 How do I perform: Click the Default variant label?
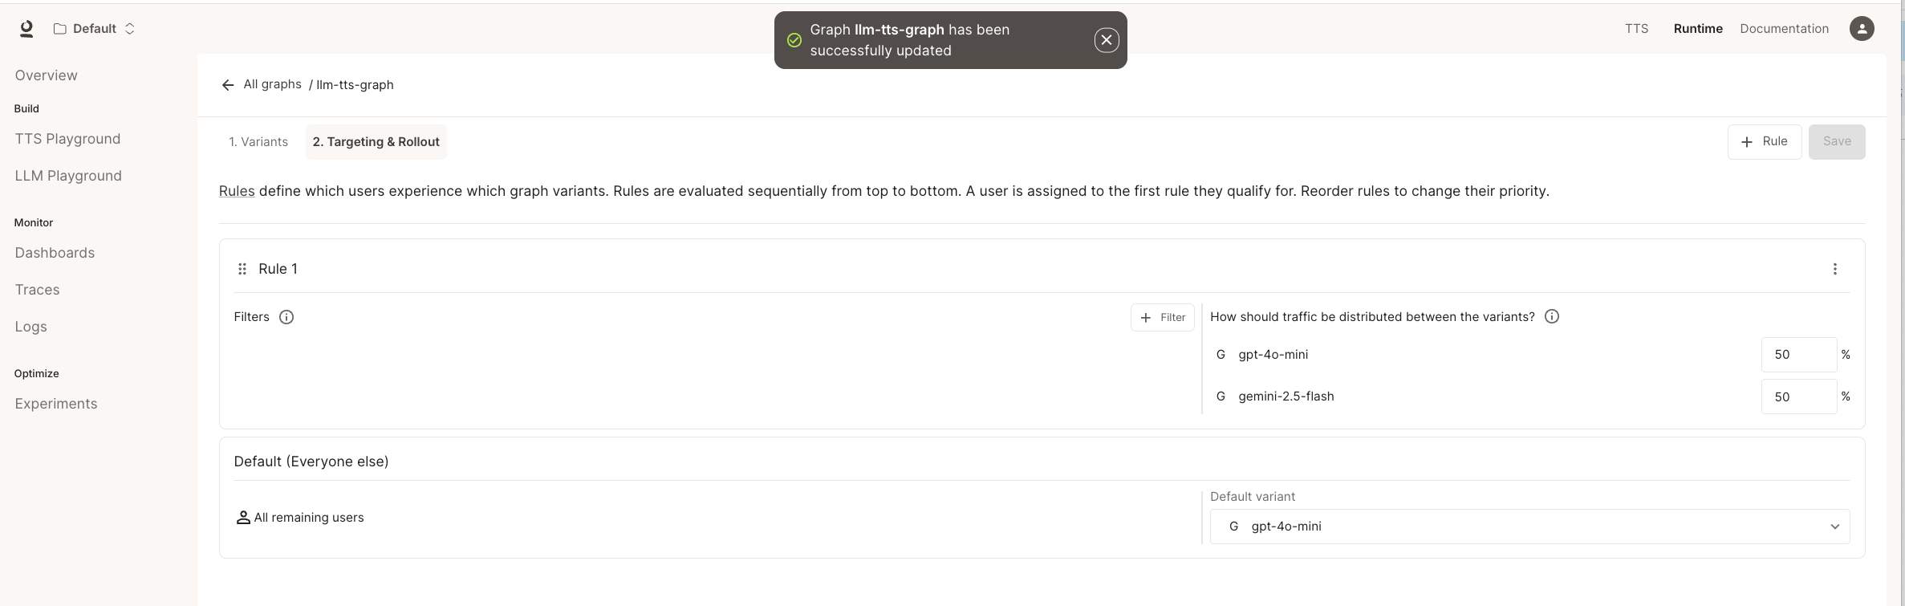coord(1253,497)
